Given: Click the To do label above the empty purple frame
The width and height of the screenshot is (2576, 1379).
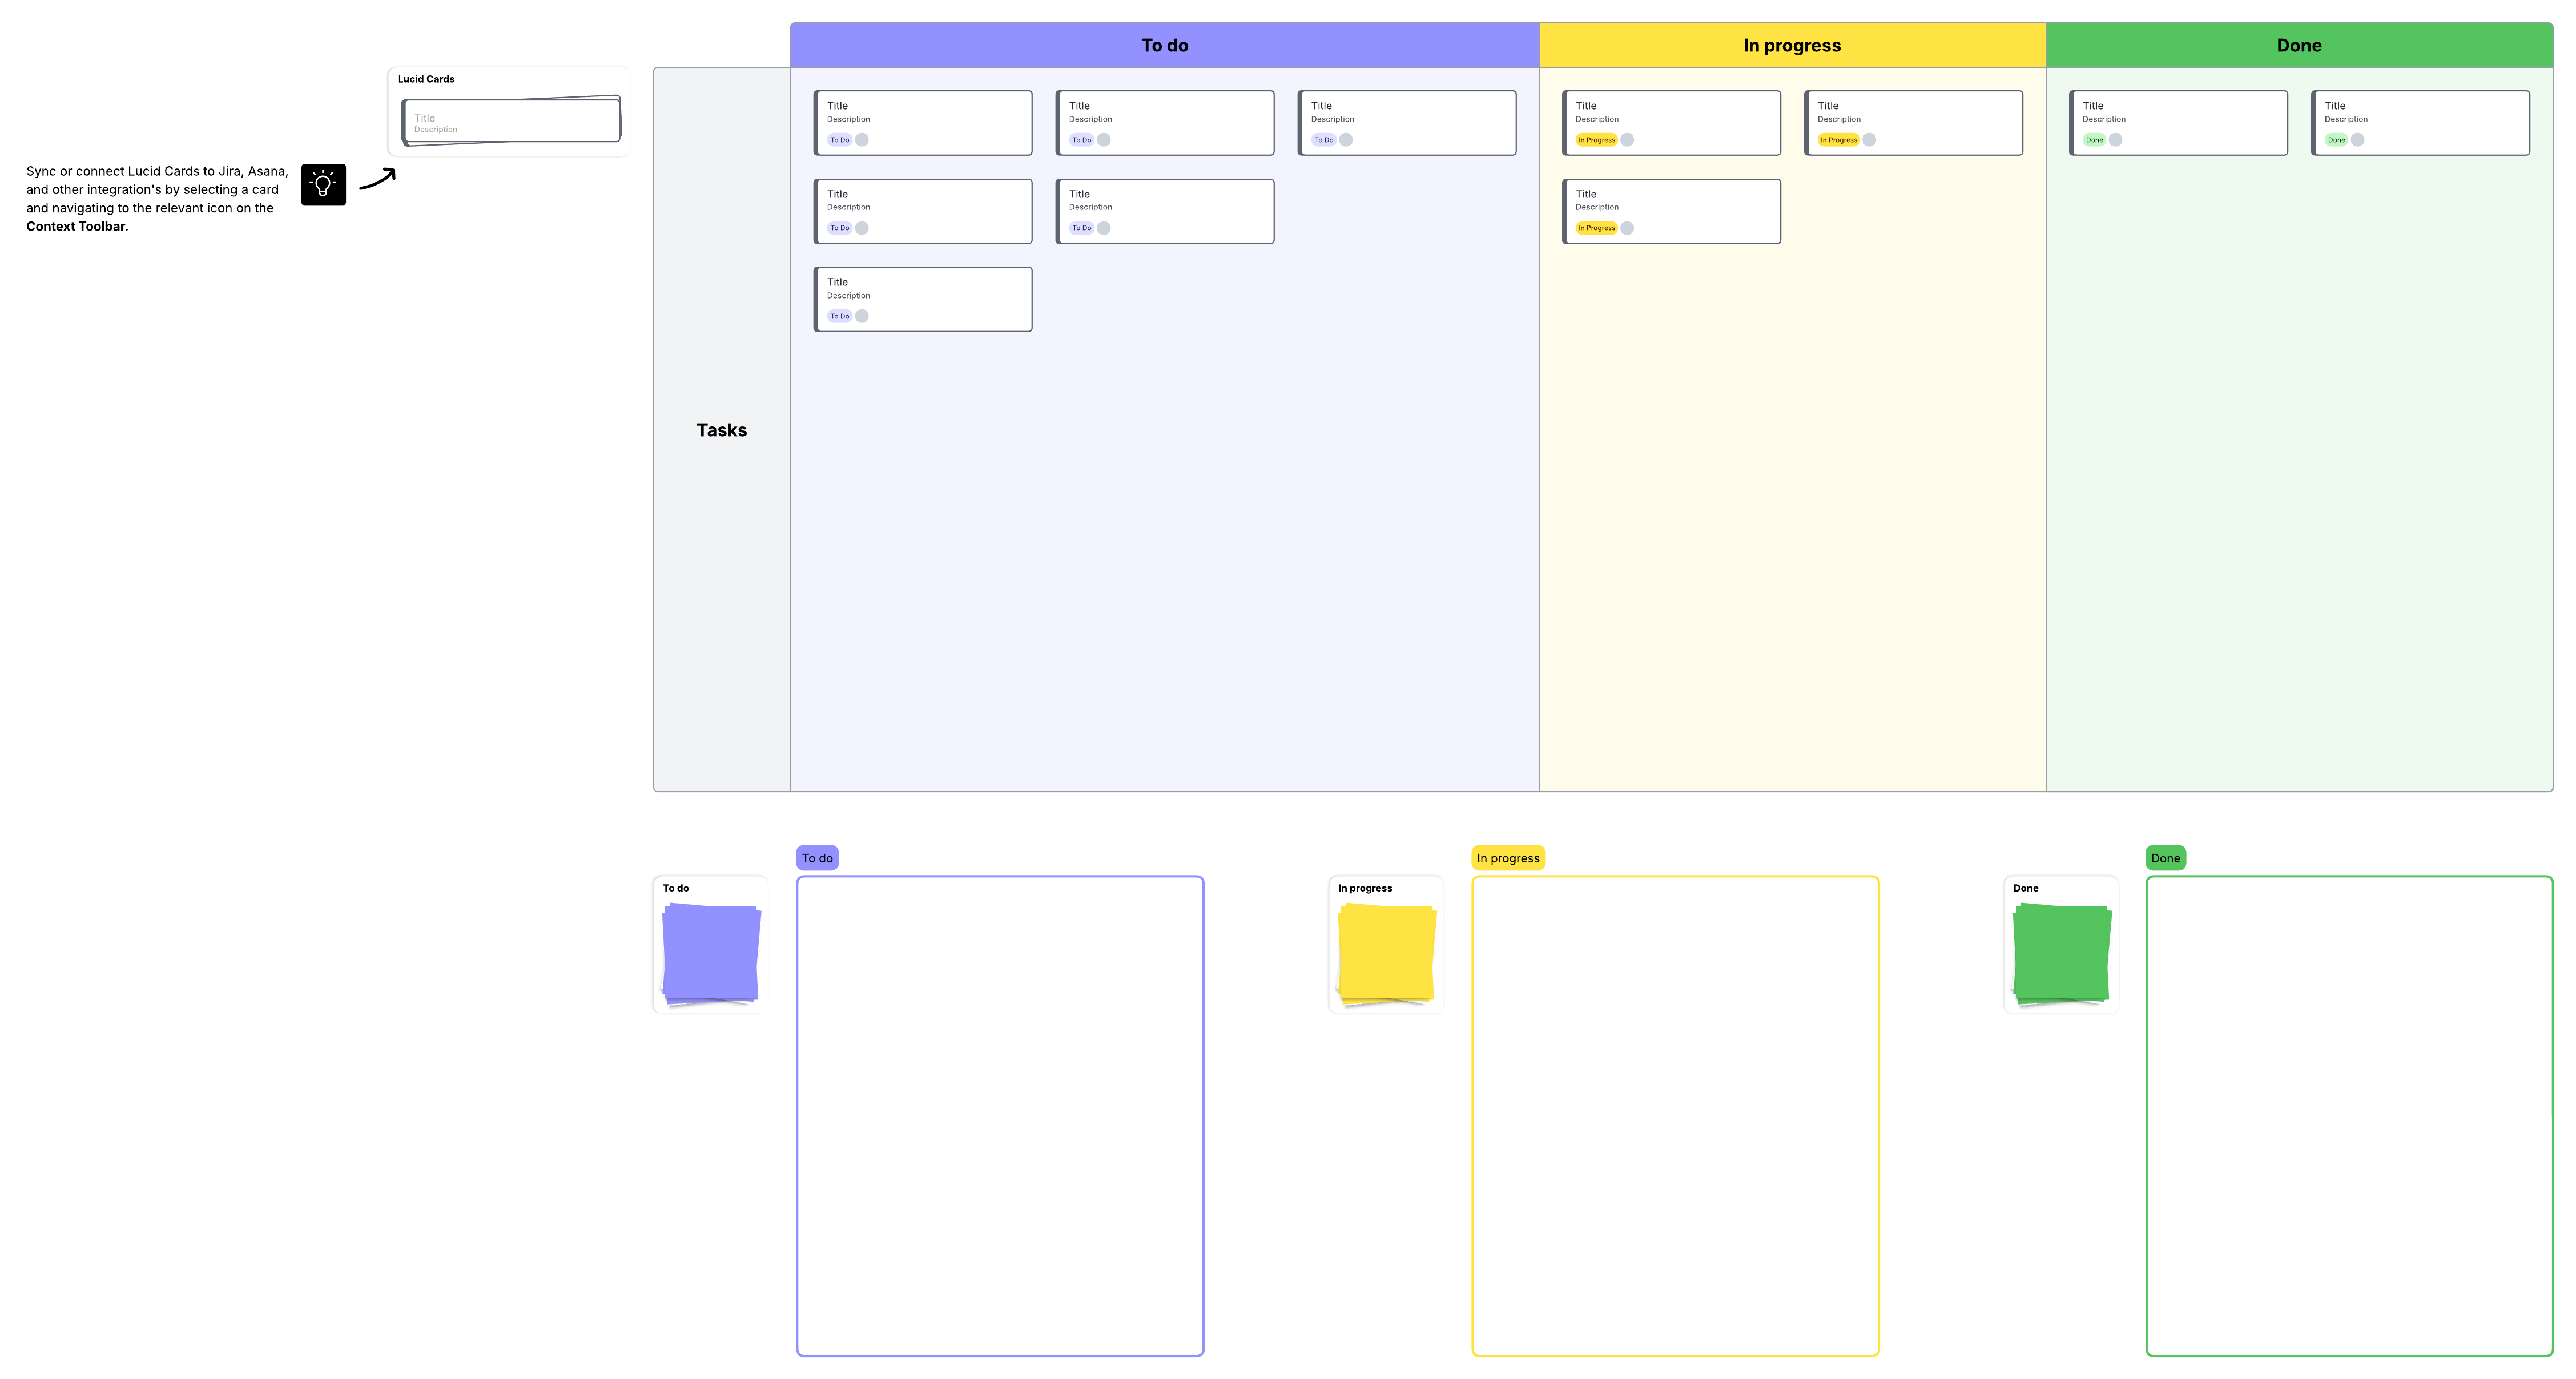Looking at the screenshot, I should tap(816, 857).
